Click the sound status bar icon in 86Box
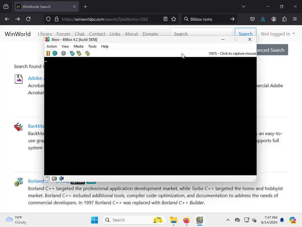 [61, 178]
